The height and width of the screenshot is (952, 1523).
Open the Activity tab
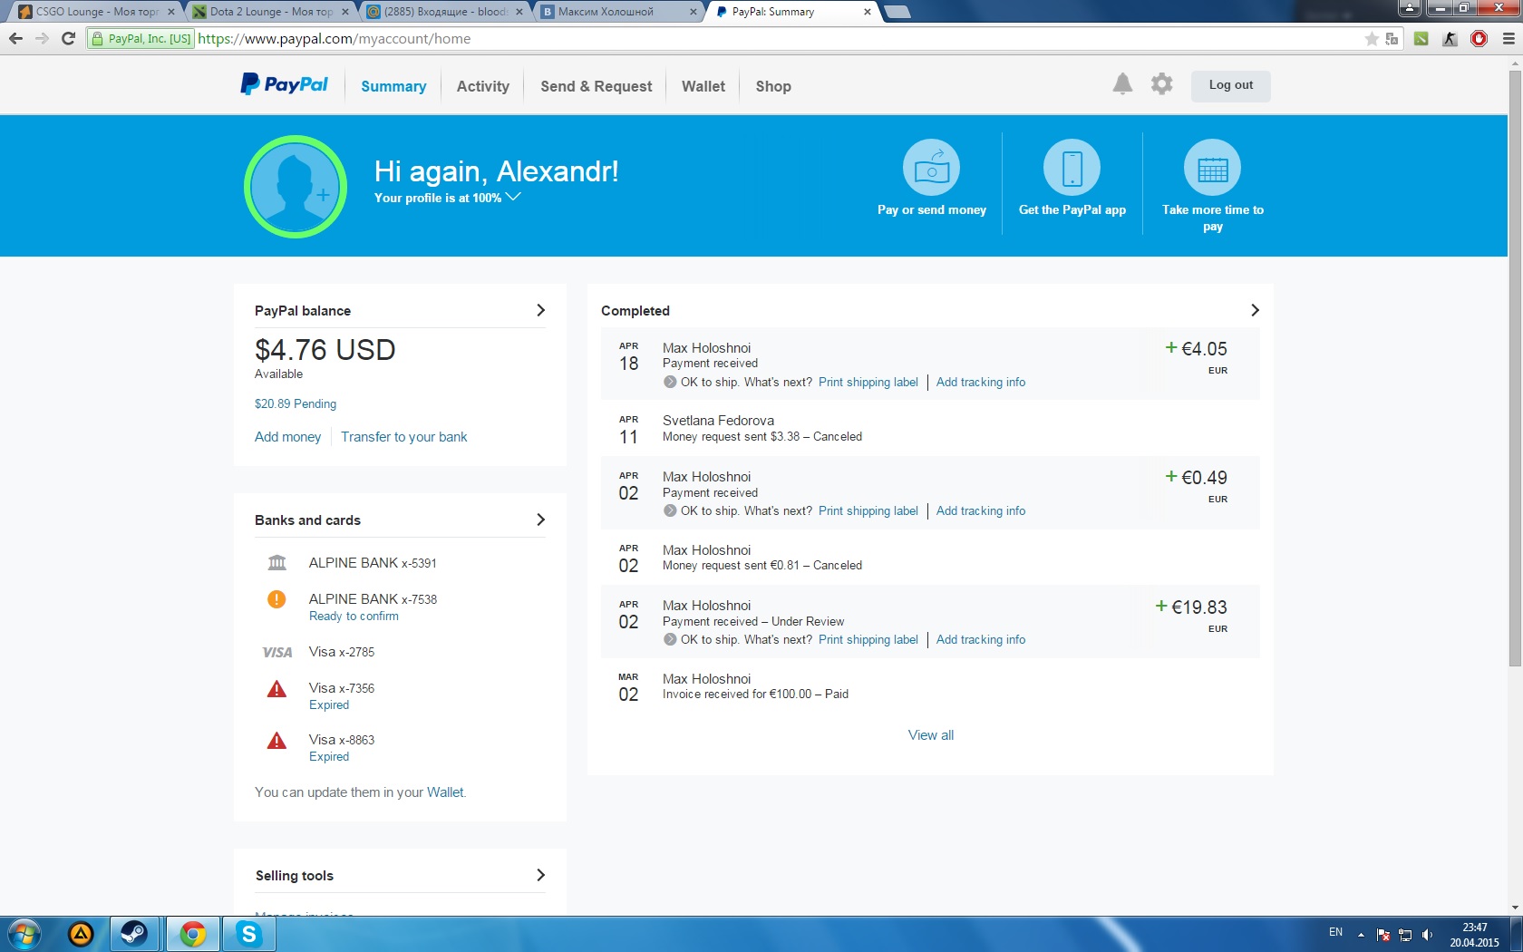(x=483, y=86)
